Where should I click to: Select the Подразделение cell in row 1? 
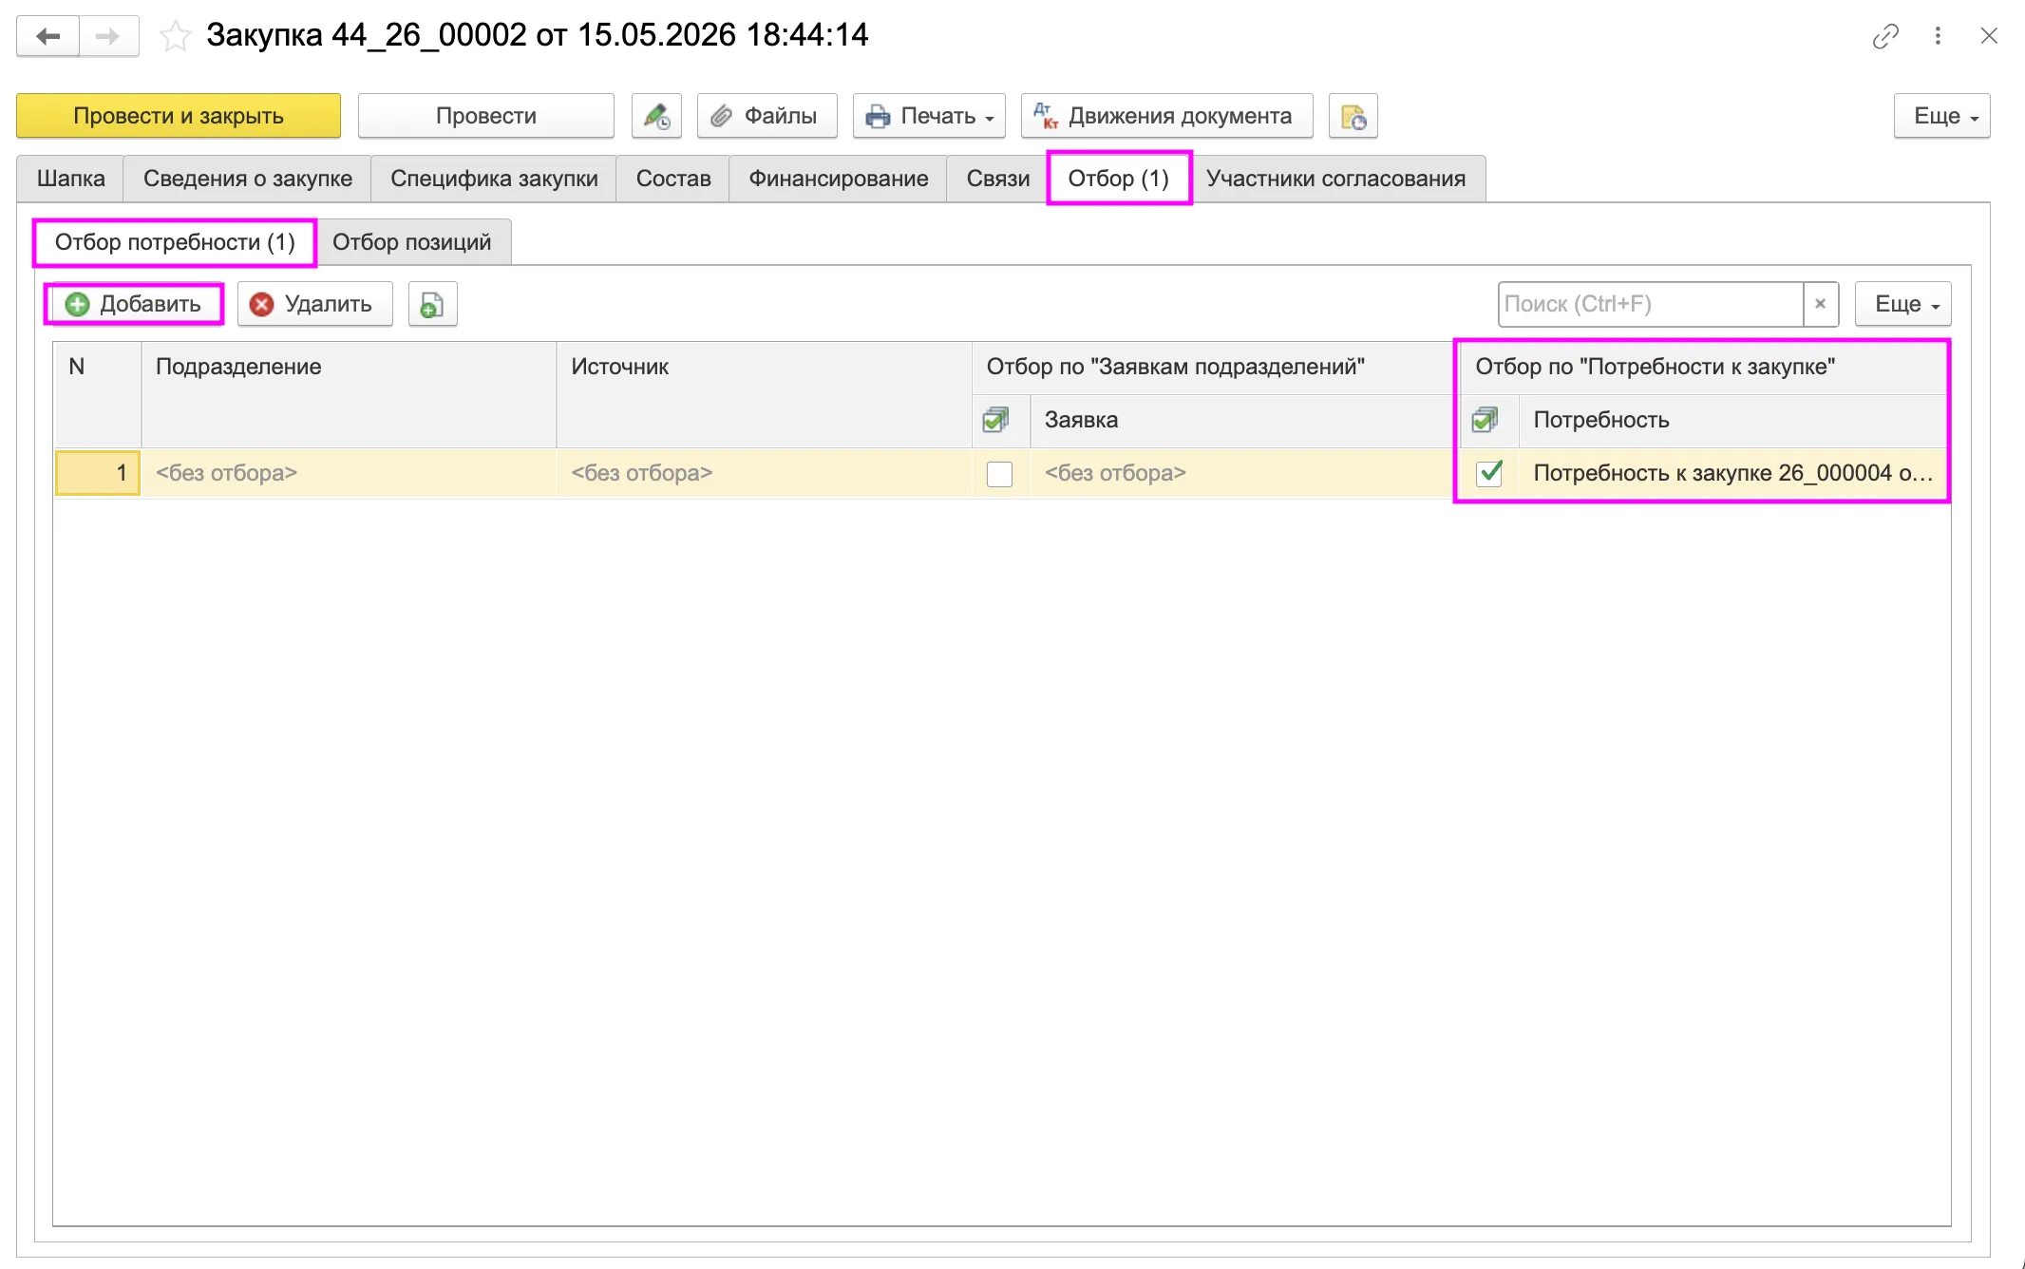pos(349,473)
